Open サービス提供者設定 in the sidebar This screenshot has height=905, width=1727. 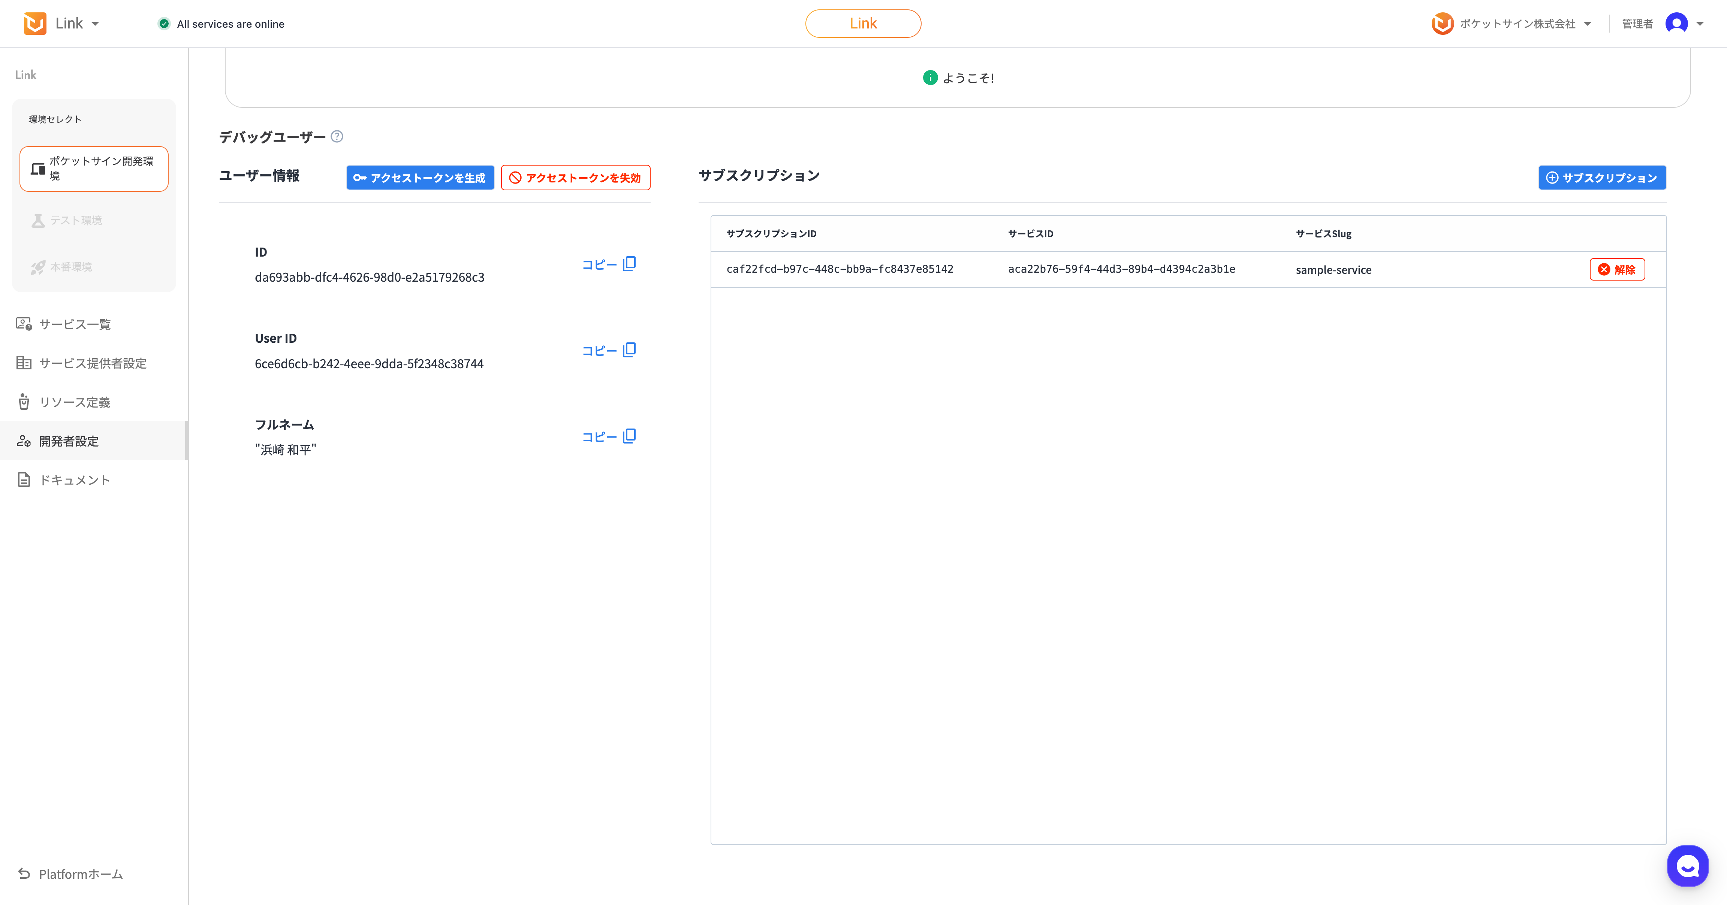click(x=93, y=363)
